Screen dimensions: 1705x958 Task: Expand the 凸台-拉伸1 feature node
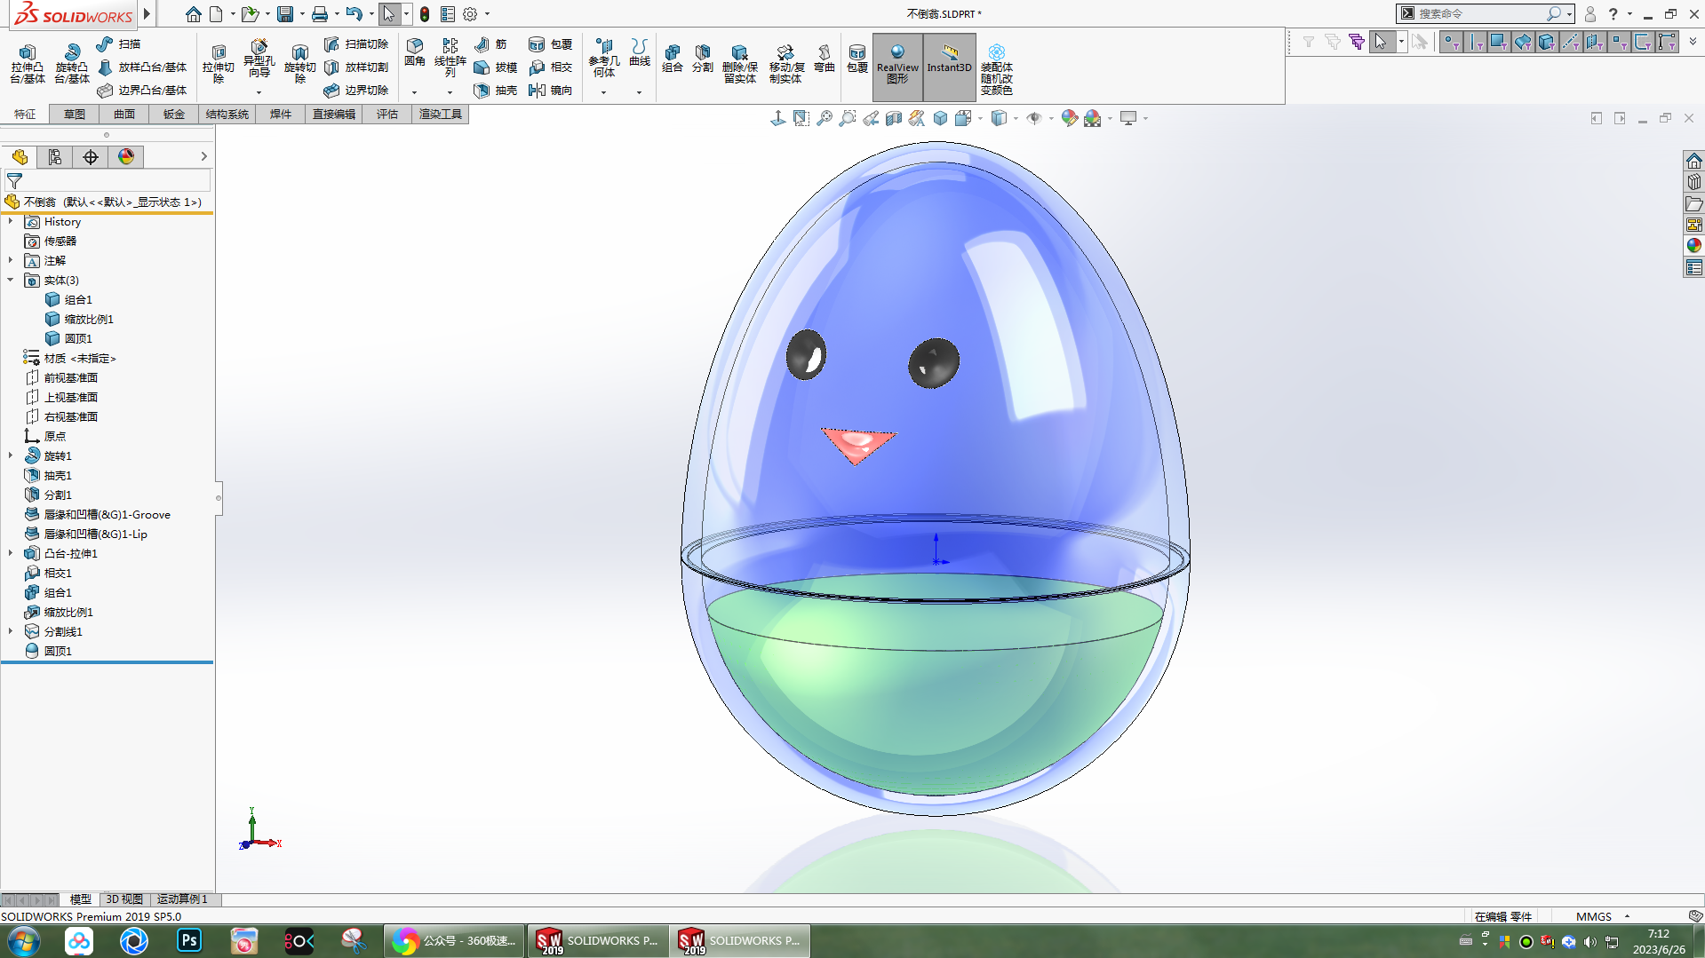coord(11,553)
